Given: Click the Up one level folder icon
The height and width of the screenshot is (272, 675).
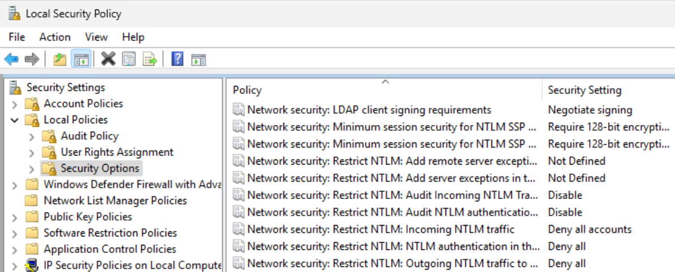Looking at the screenshot, I should (x=60, y=59).
